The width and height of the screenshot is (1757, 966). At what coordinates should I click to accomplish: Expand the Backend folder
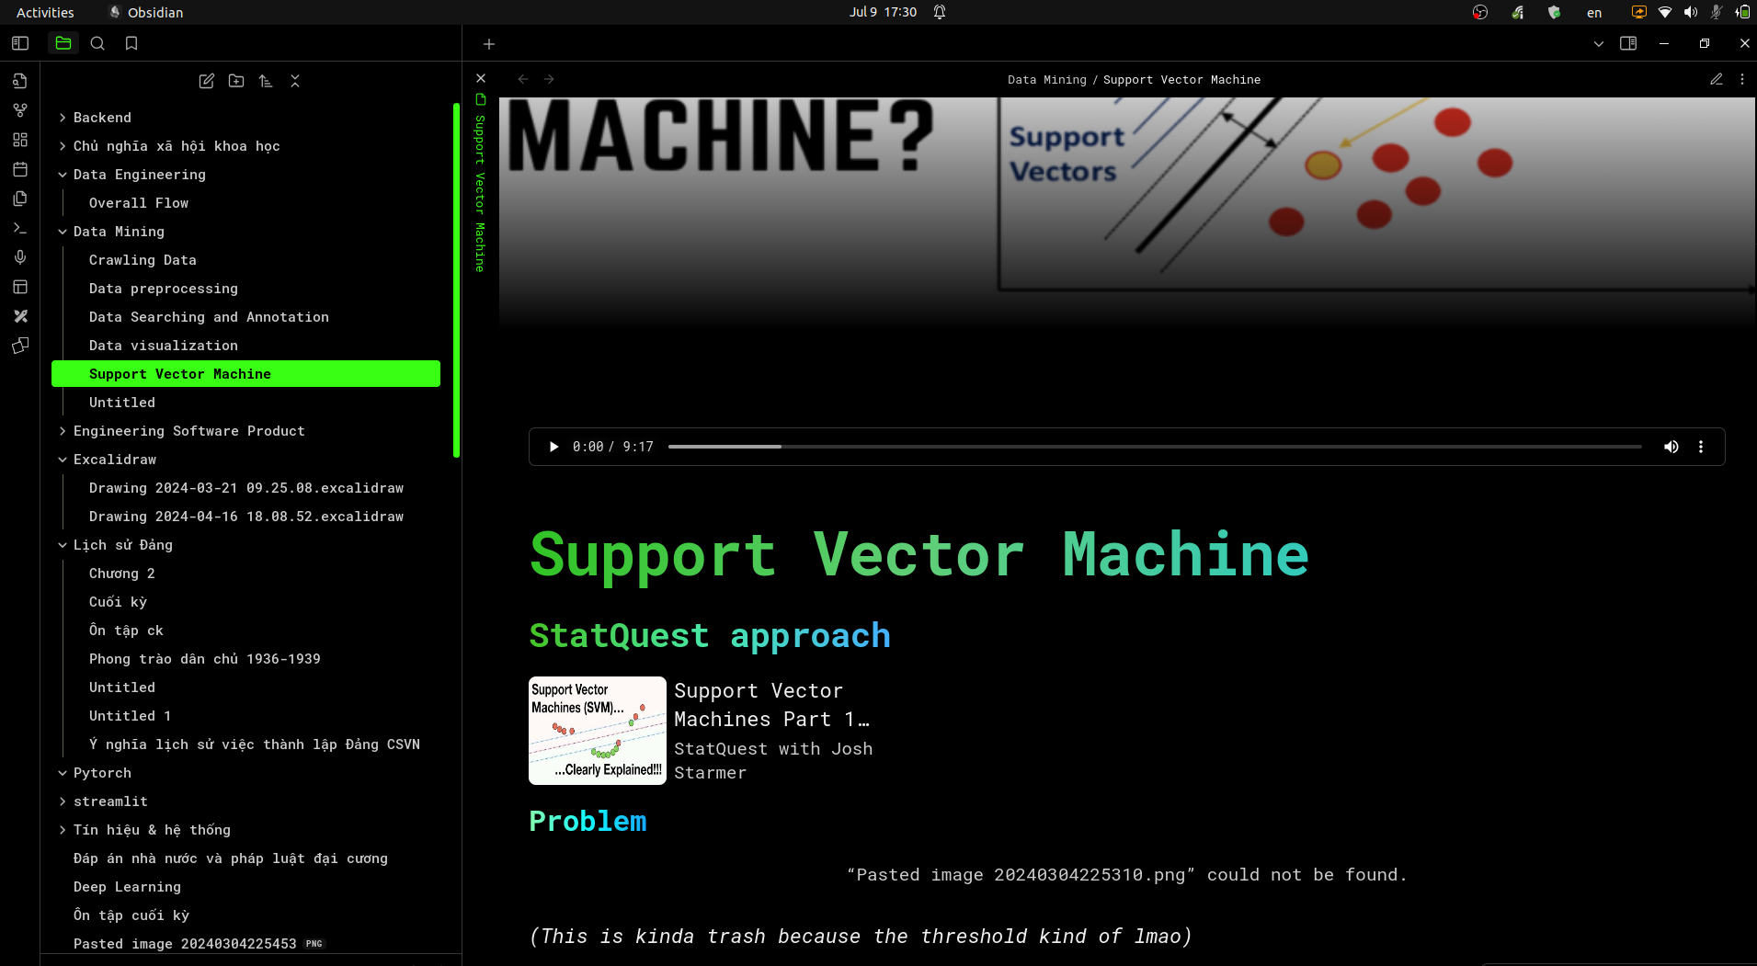(63, 118)
